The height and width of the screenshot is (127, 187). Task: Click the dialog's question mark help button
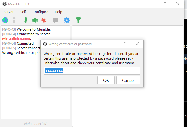point(125,44)
